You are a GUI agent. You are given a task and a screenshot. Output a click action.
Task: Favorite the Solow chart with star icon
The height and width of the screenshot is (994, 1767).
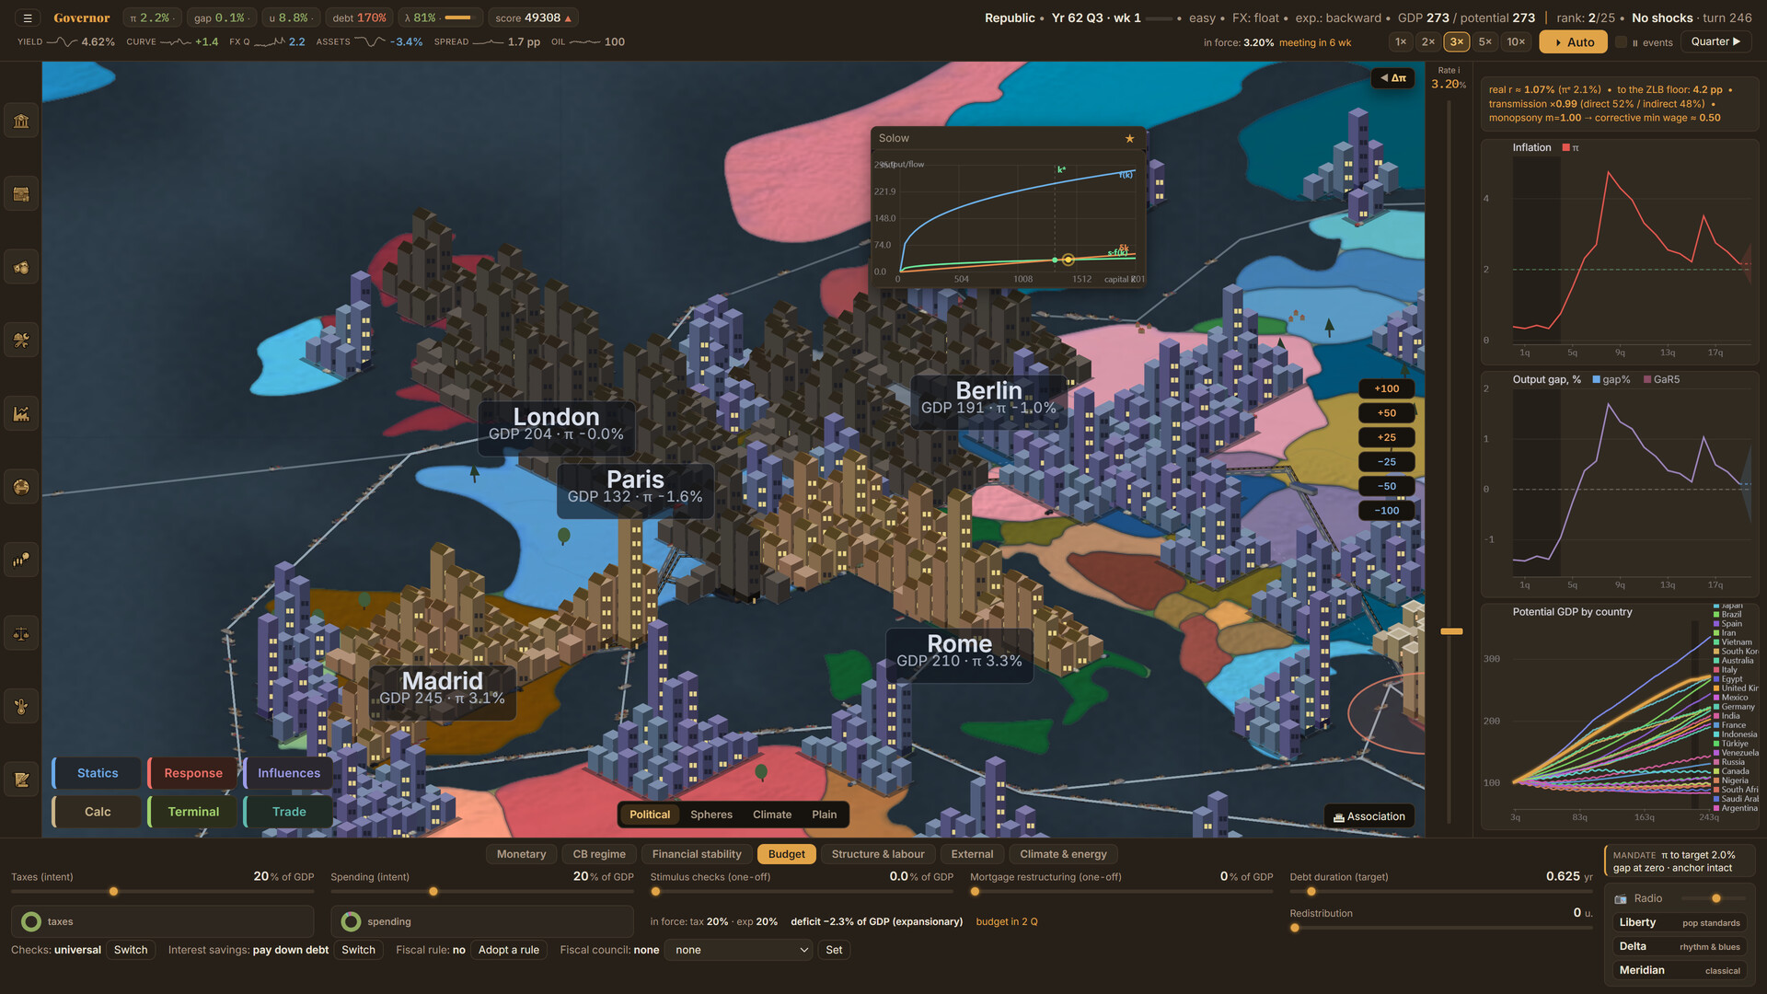tap(1129, 138)
